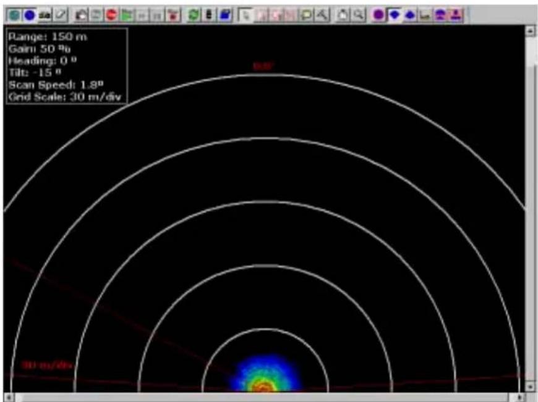Select the magnifying glass zoom tool
The height and width of the screenshot is (402, 538).
(x=359, y=15)
